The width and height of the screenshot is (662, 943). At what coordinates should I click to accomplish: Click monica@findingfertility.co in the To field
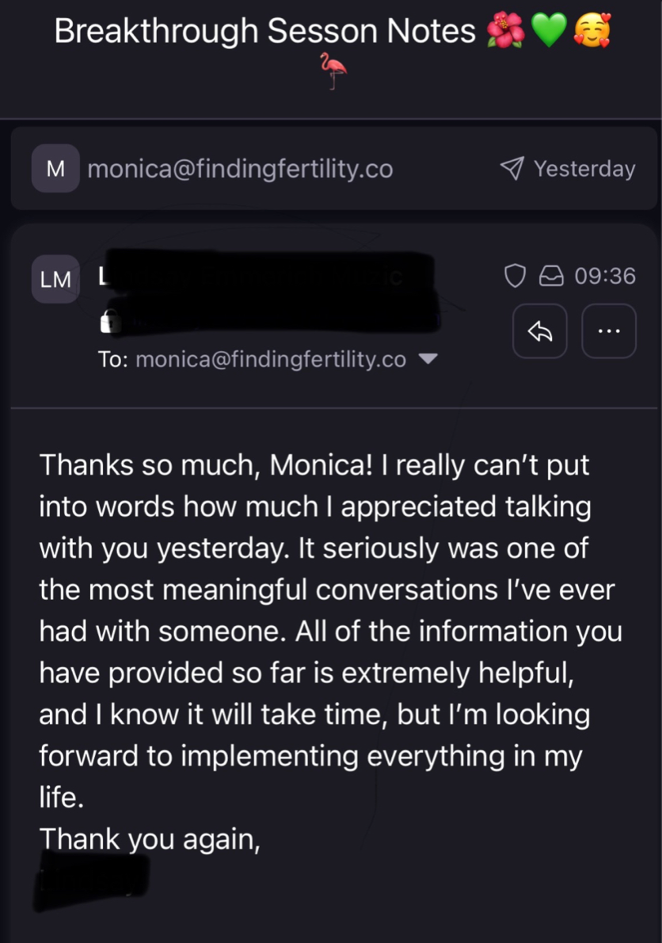[x=271, y=360]
